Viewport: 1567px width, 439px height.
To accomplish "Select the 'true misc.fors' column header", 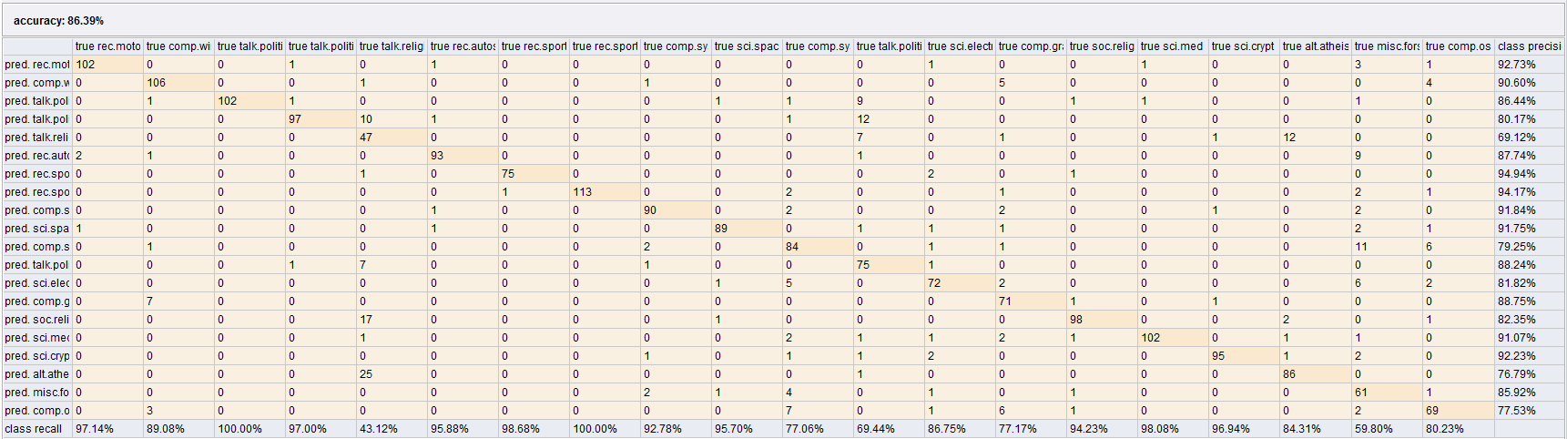I will (1386, 46).
